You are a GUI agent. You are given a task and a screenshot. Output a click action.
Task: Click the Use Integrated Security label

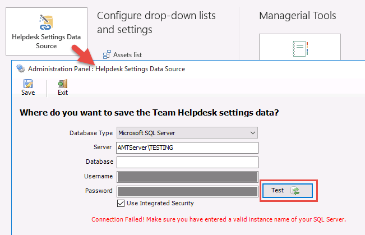(x=160, y=203)
